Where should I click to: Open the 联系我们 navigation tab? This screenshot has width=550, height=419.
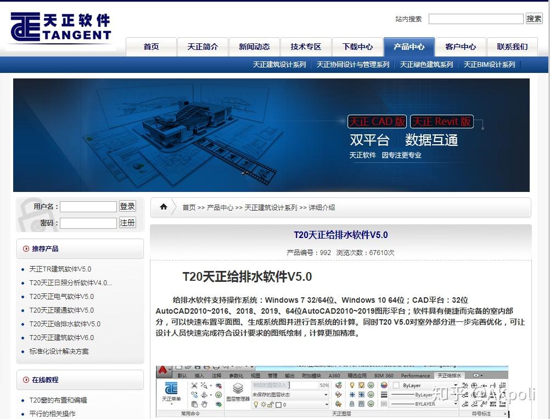512,47
